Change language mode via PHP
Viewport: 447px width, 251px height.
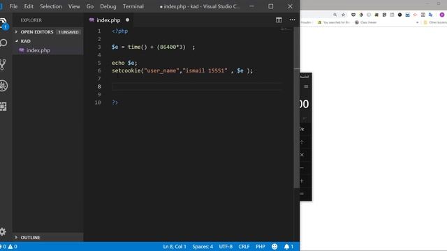[x=261, y=246]
